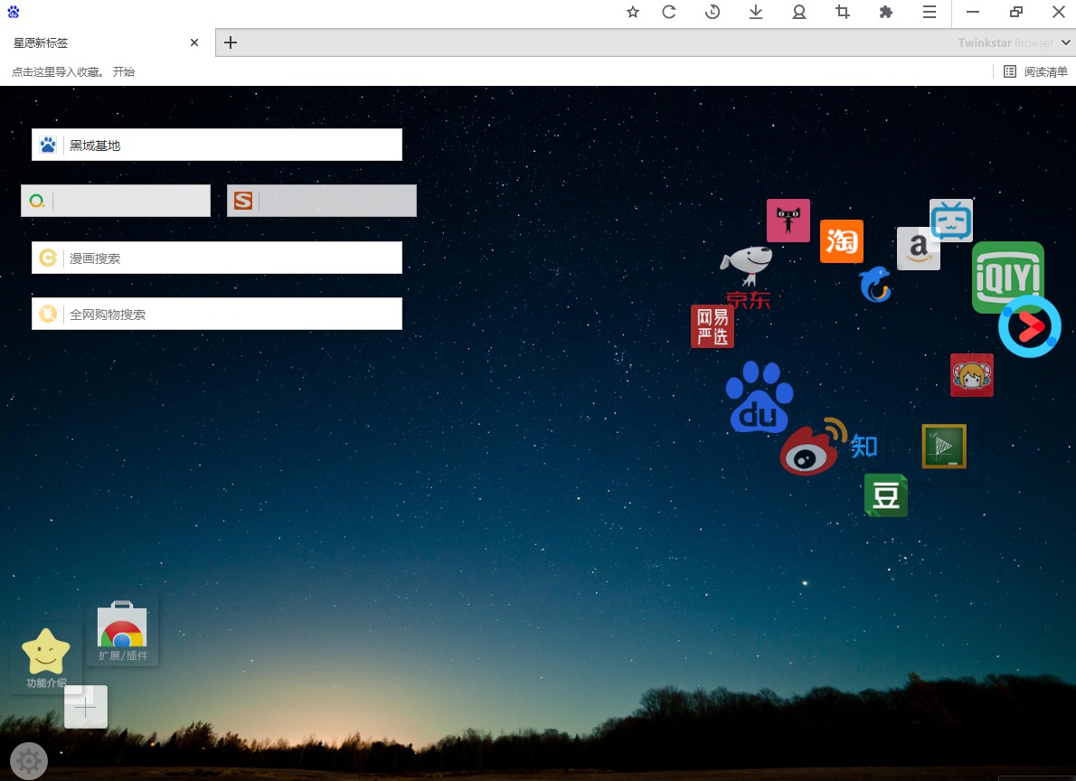Open the Bilibili TV shortcut icon
The image size is (1076, 781).
point(951,221)
